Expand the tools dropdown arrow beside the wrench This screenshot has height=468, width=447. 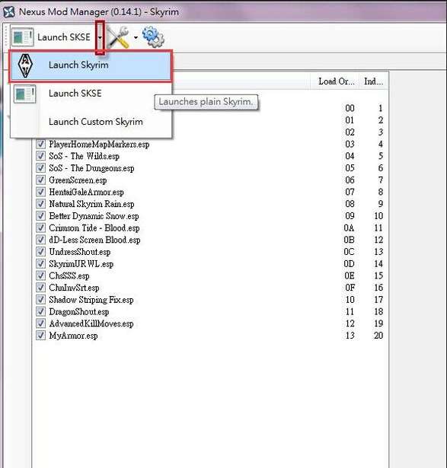point(136,37)
